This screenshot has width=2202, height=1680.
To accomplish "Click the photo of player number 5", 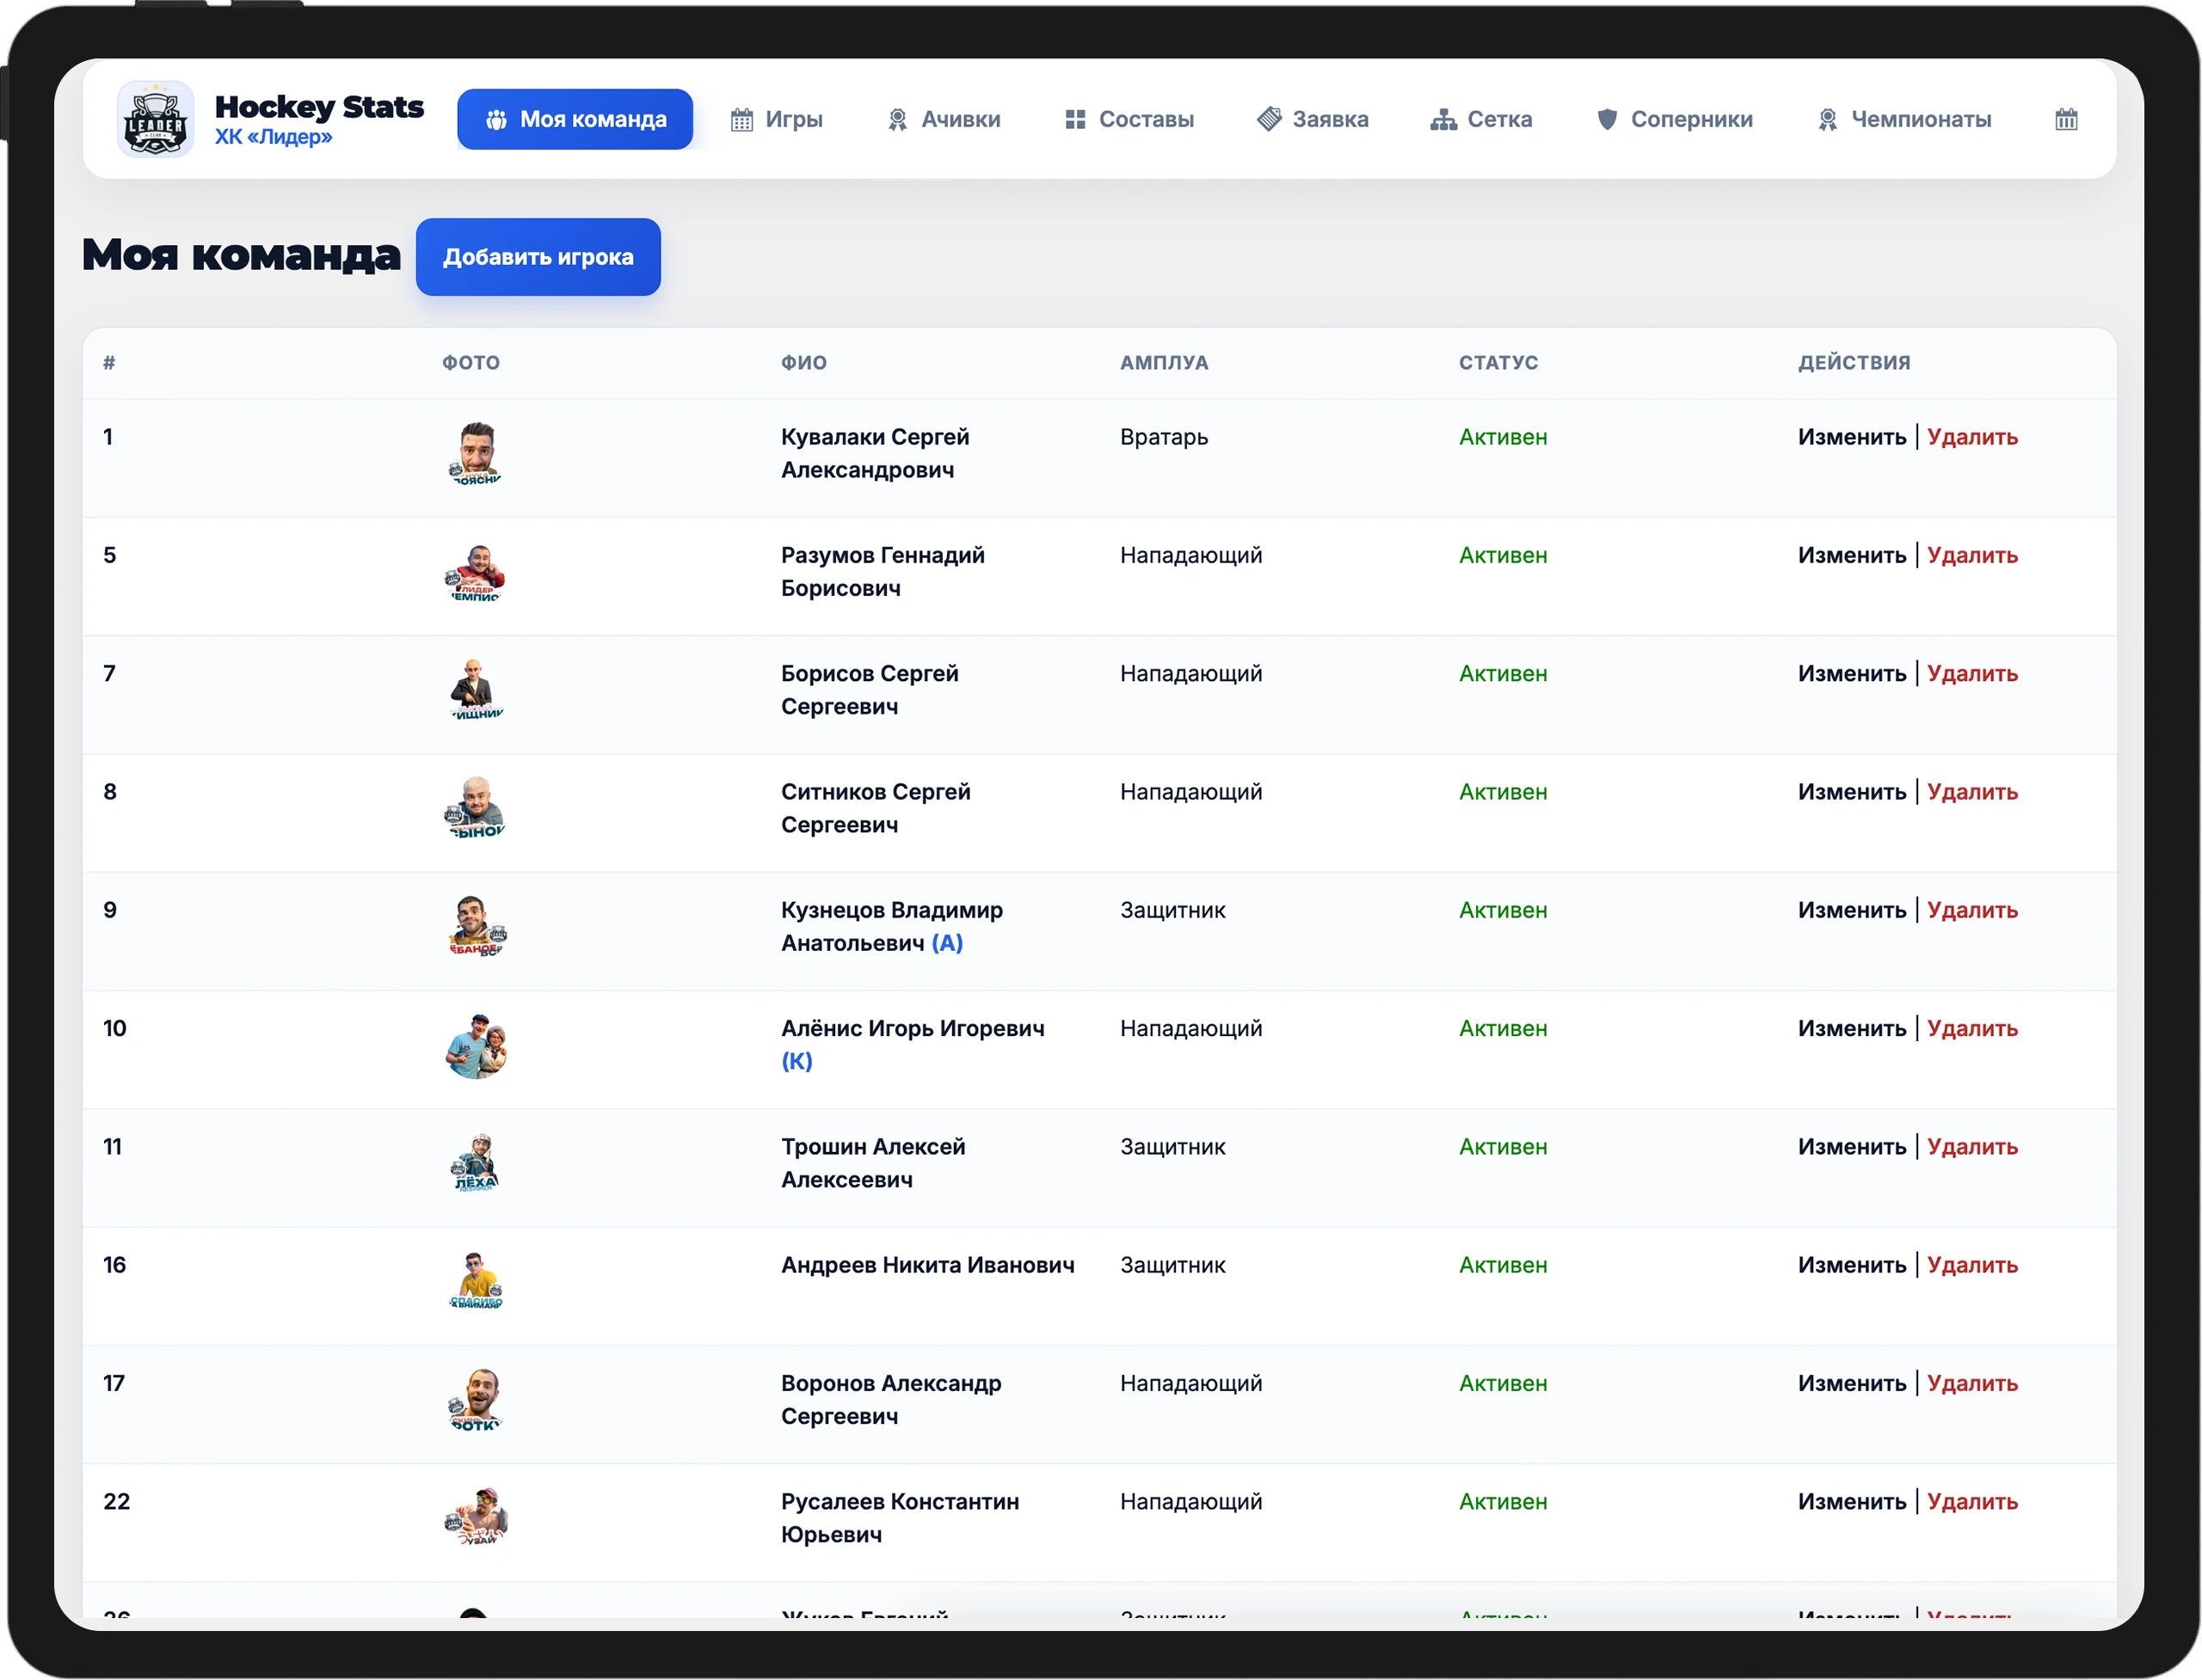I will tap(475, 572).
